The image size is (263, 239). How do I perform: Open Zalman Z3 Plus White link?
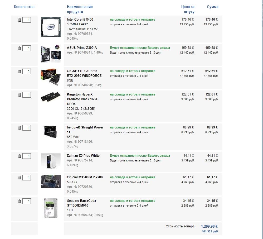pos(83,156)
